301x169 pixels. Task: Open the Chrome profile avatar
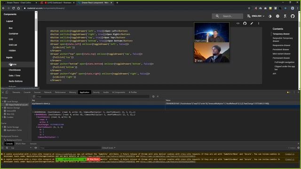[x=293, y=8]
